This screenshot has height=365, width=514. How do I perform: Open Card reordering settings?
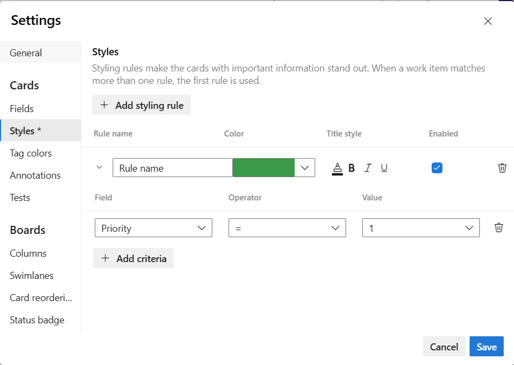point(40,297)
